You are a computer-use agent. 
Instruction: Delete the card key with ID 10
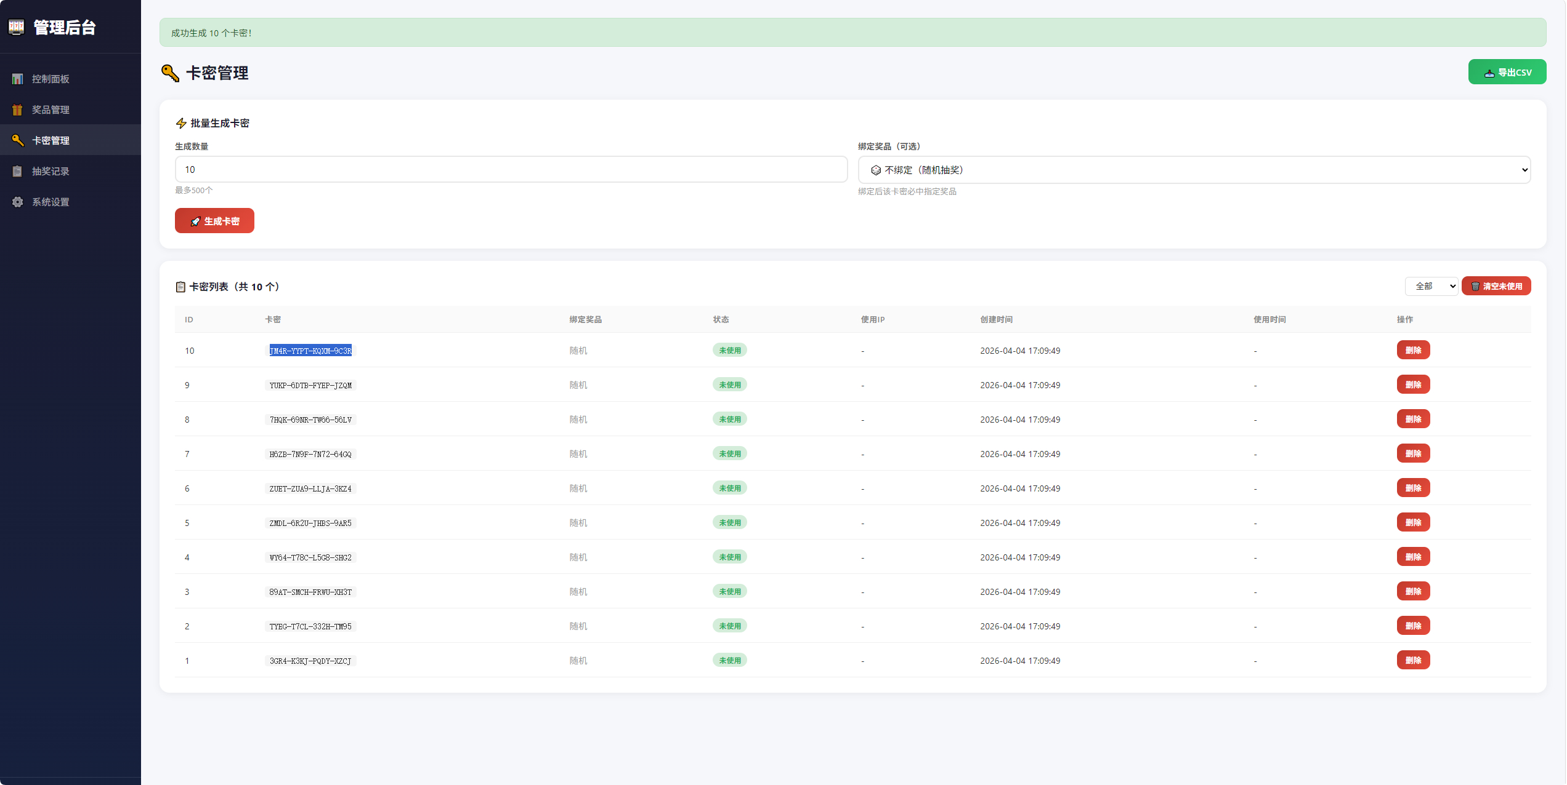[x=1413, y=350]
